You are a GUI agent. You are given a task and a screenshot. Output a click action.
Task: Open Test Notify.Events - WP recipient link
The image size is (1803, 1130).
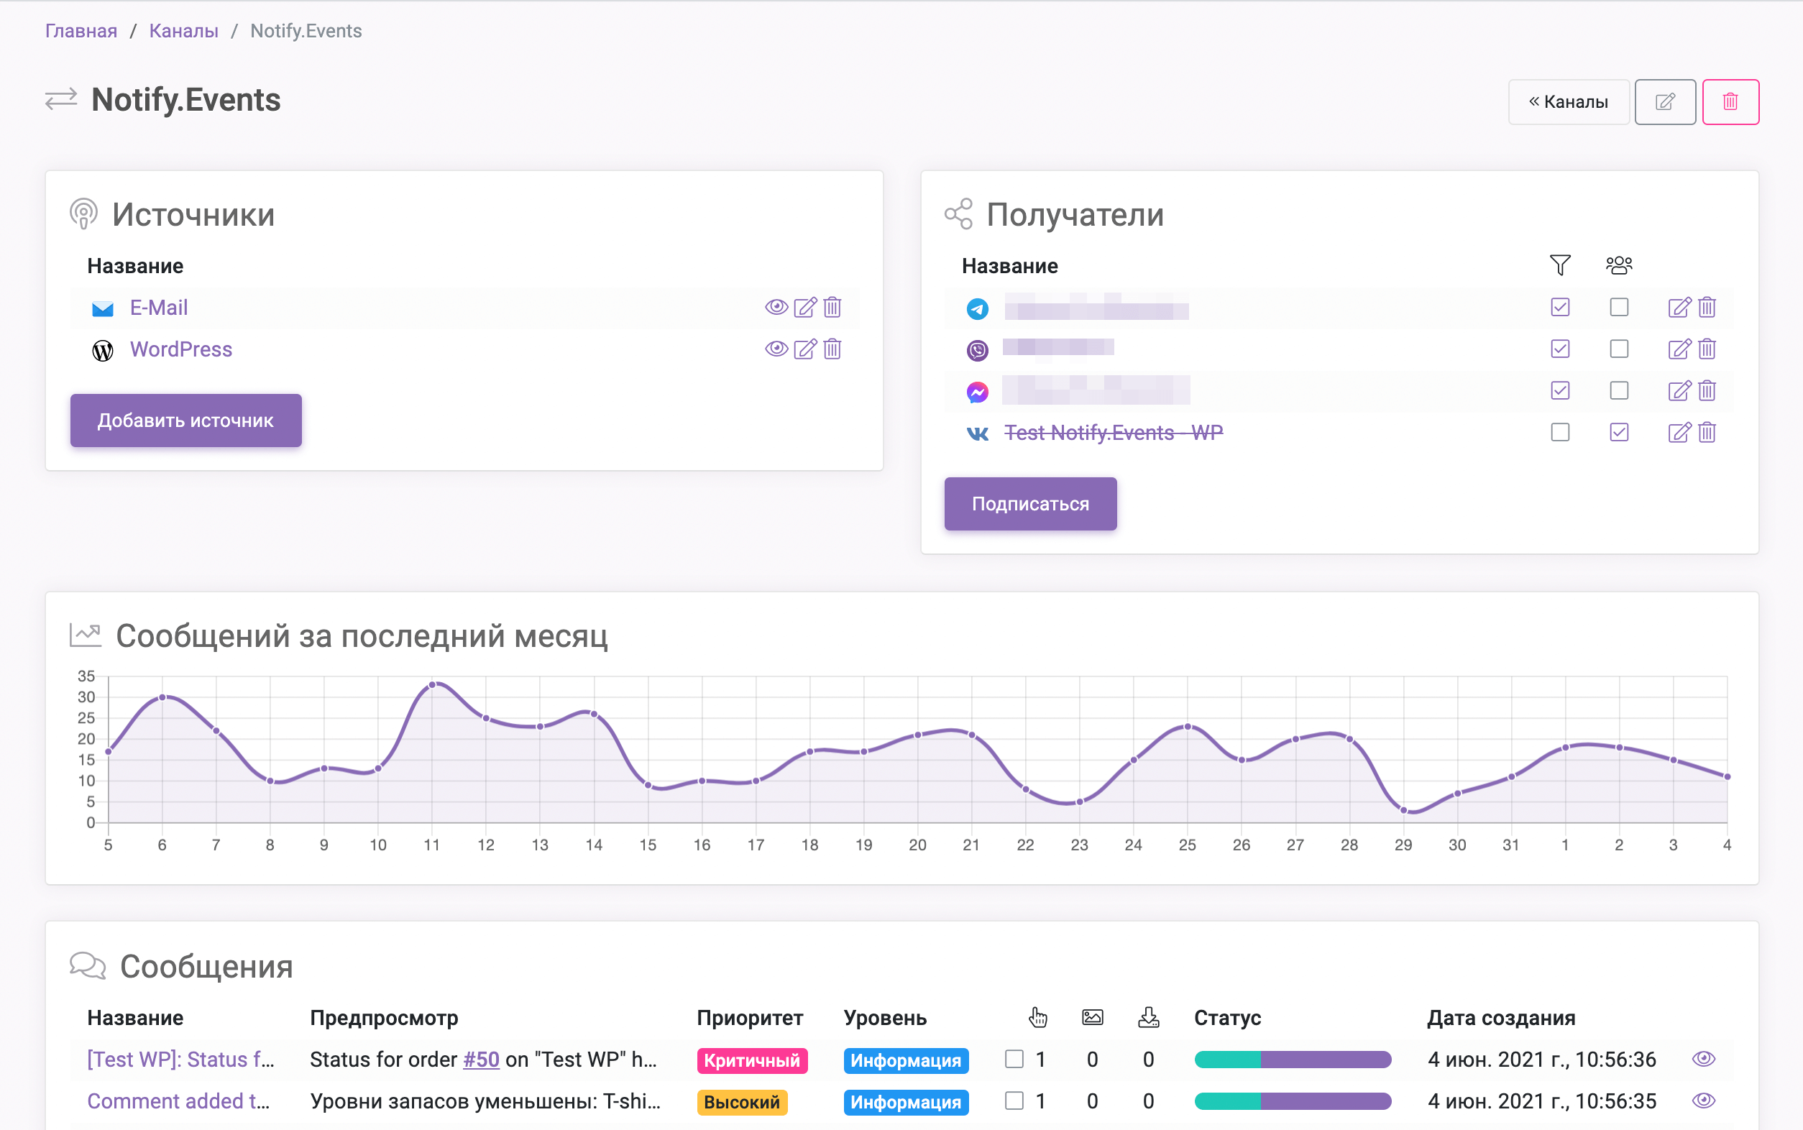click(1114, 433)
